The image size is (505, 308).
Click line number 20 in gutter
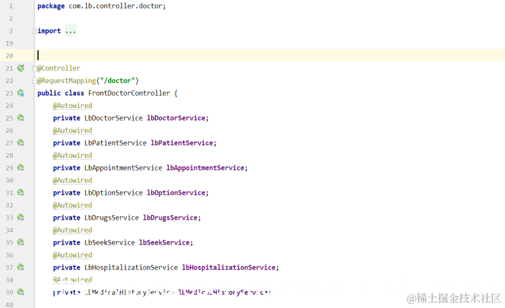click(x=9, y=56)
